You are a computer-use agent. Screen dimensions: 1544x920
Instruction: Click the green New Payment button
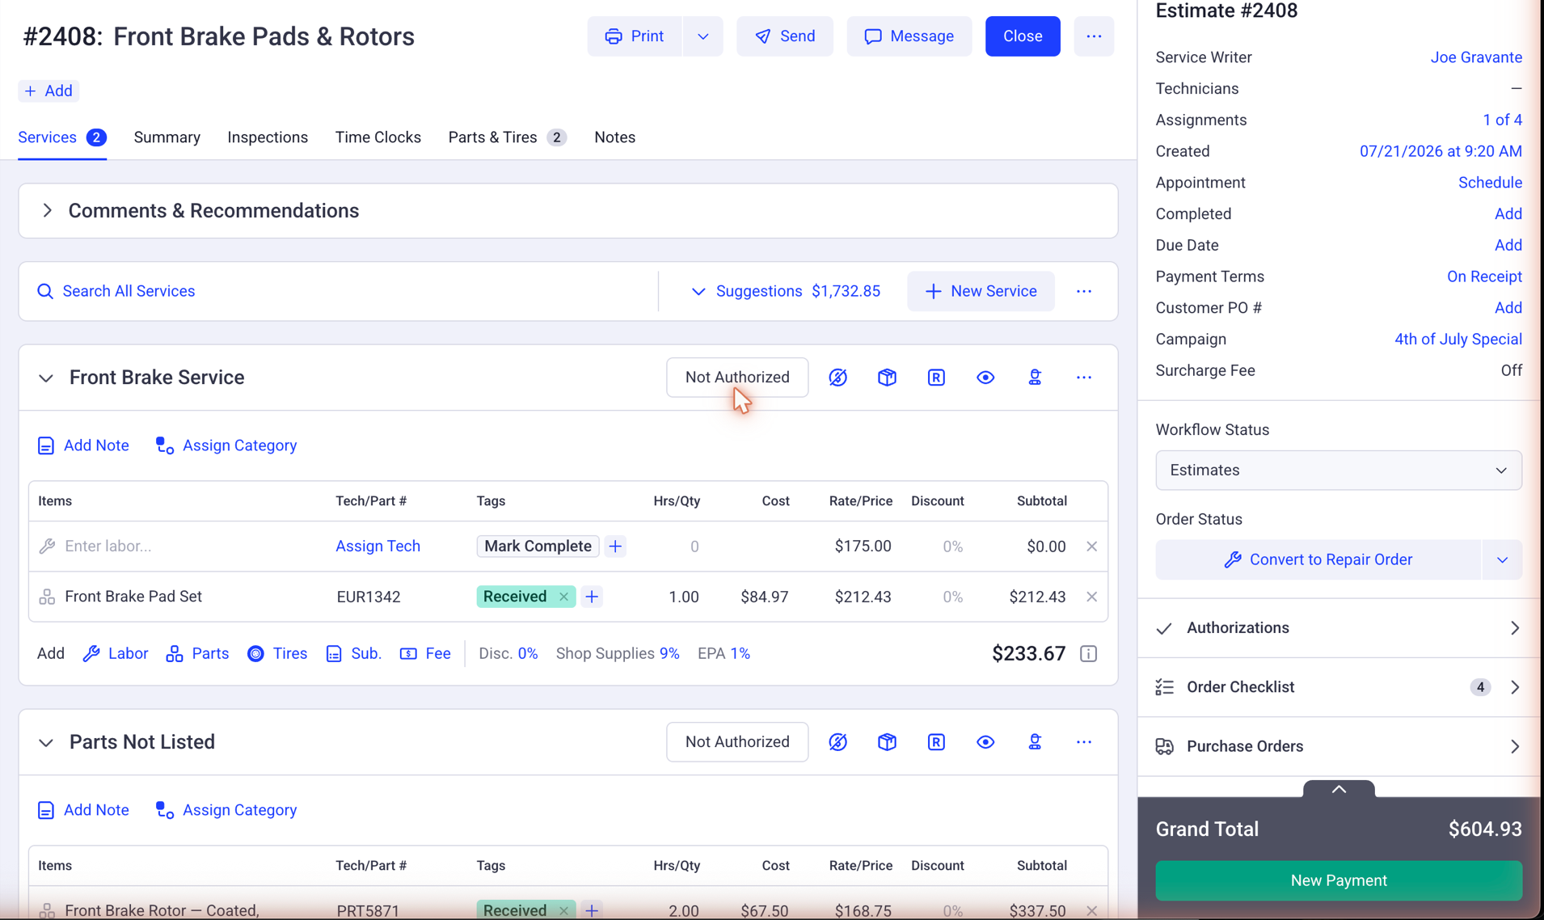[x=1339, y=880]
